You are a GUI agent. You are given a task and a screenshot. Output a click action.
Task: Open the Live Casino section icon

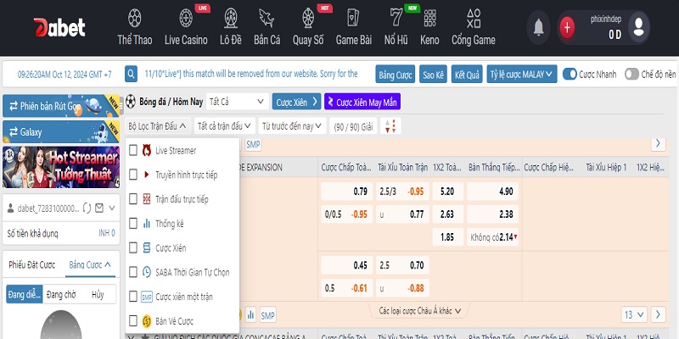[186, 18]
